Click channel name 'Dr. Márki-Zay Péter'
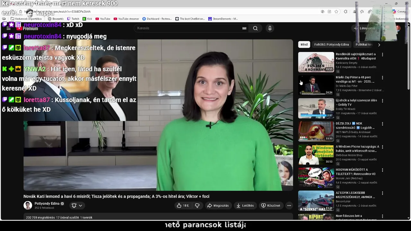 pyautogui.click(x=346, y=86)
